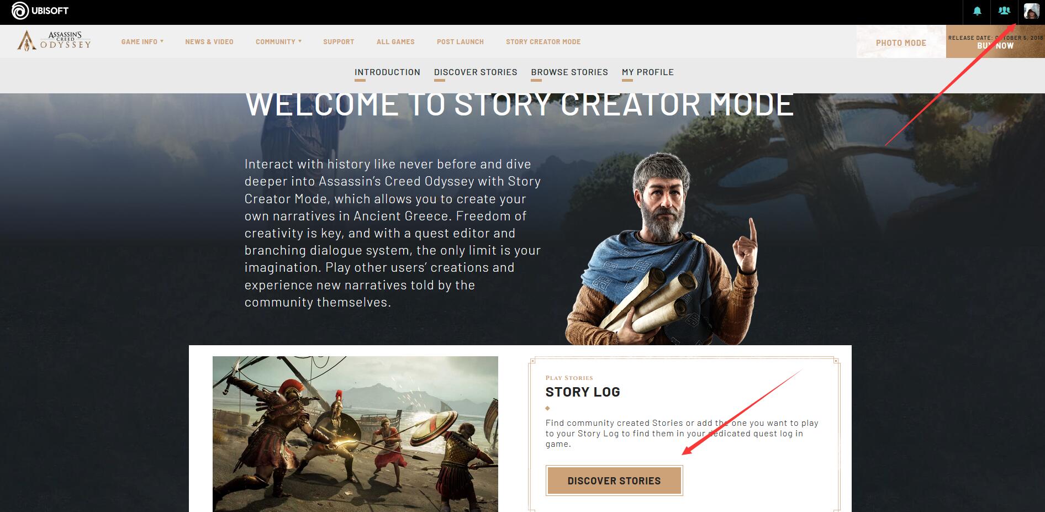Click the Assassin's Creed Odyssey logo
The width and height of the screenshot is (1045, 512).
[54, 40]
